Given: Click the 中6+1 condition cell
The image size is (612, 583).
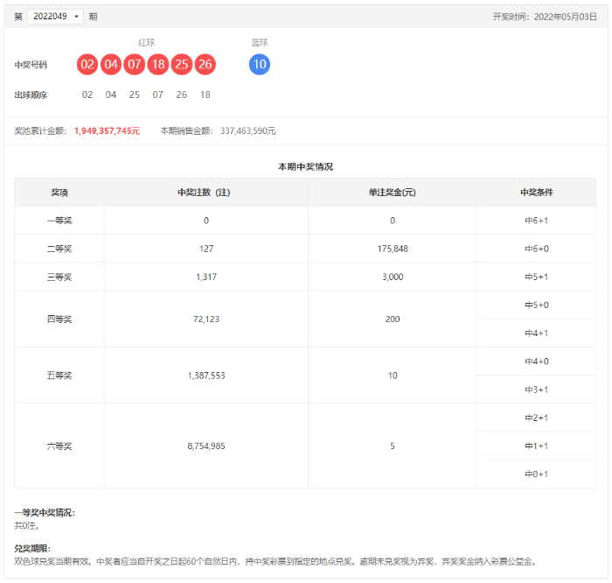Looking at the screenshot, I should (x=536, y=221).
